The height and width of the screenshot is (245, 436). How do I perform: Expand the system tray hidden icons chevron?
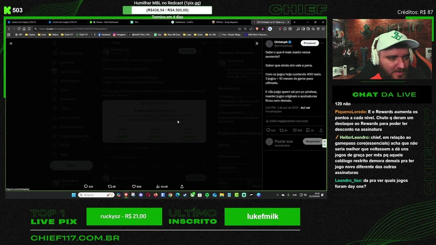click(278, 195)
